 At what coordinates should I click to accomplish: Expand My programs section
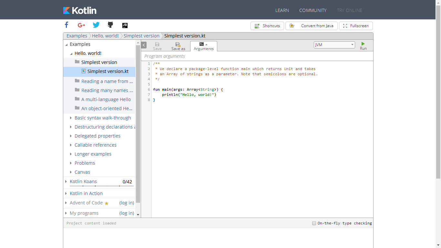[66, 213]
